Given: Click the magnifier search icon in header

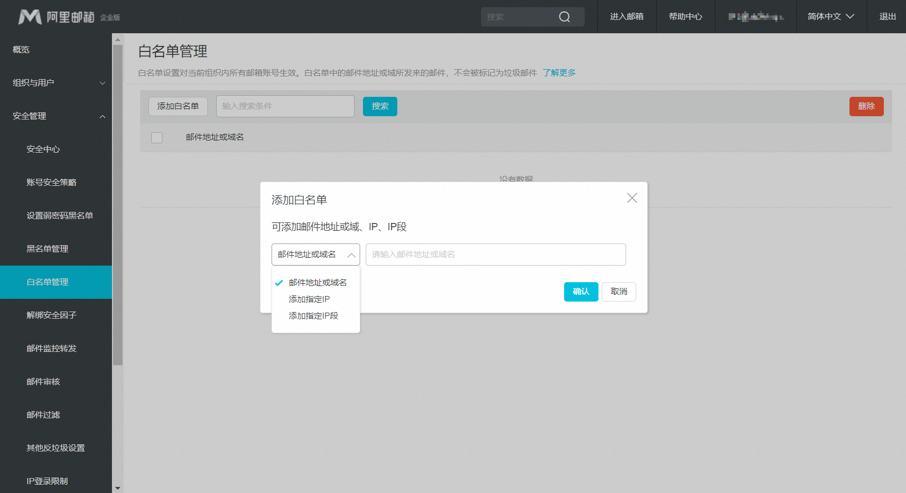Looking at the screenshot, I should click(x=564, y=17).
